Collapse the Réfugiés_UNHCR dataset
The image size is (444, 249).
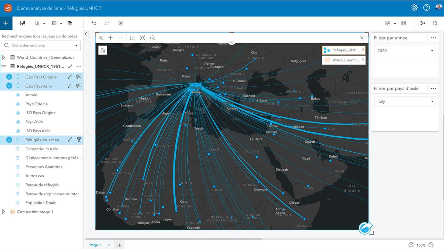pyautogui.click(x=3, y=66)
